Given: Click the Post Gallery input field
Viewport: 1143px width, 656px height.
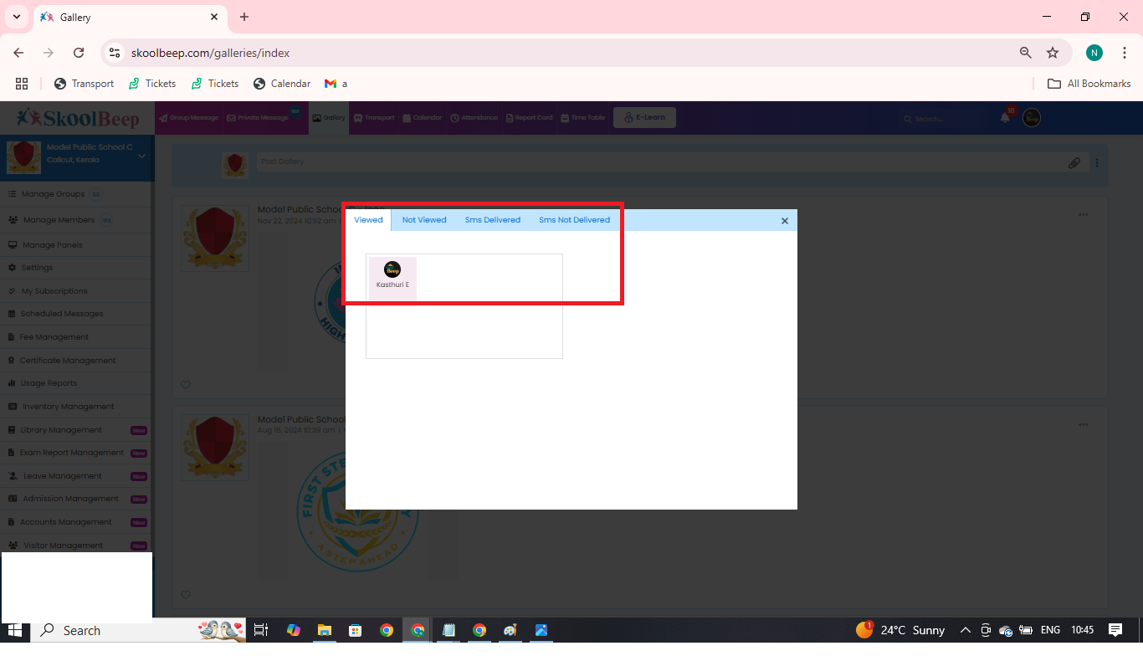Looking at the screenshot, I should (659, 162).
